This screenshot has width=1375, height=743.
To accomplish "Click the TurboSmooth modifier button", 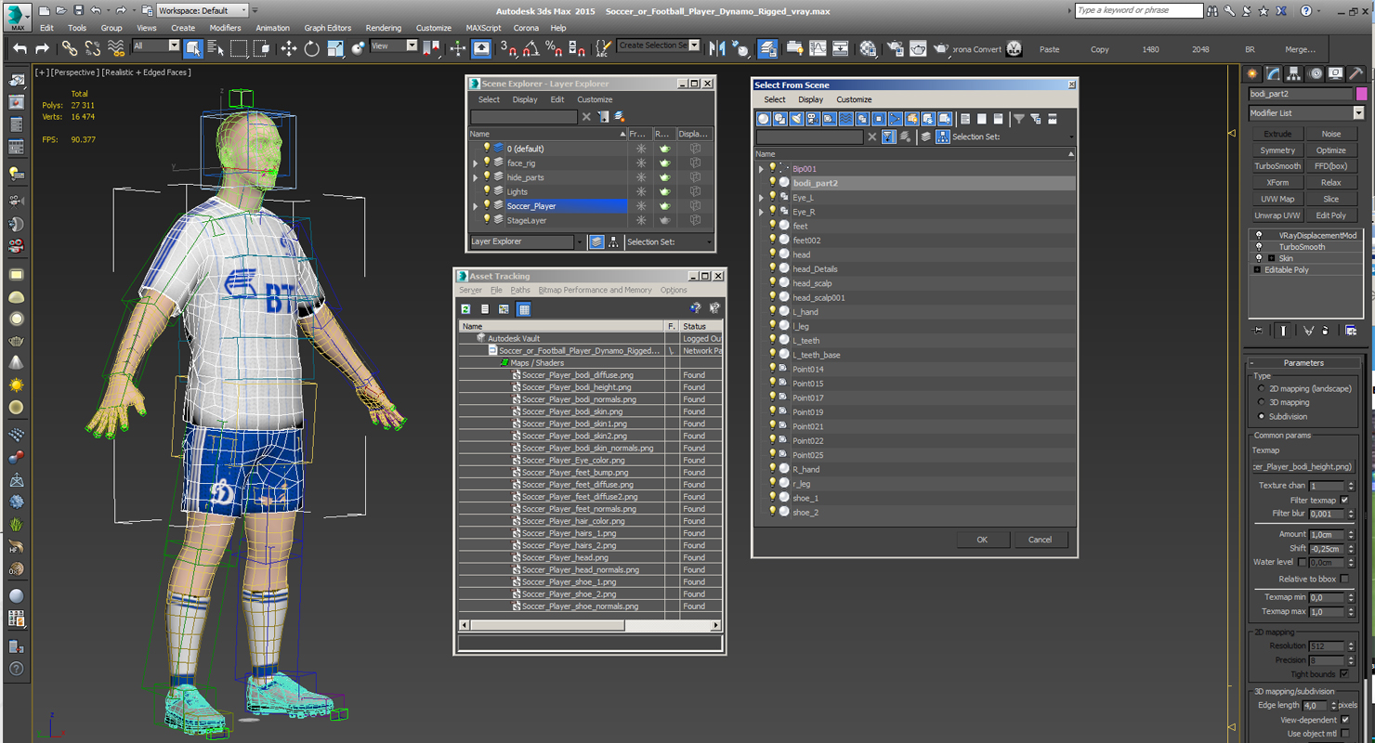I will pos(1277,166).
